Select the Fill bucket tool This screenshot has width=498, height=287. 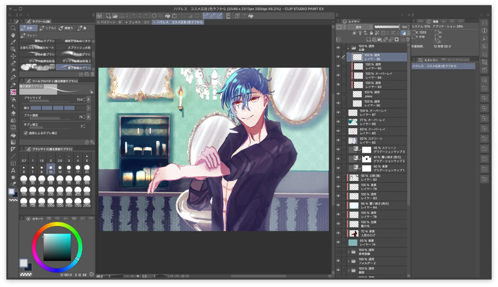coord(13,134)
